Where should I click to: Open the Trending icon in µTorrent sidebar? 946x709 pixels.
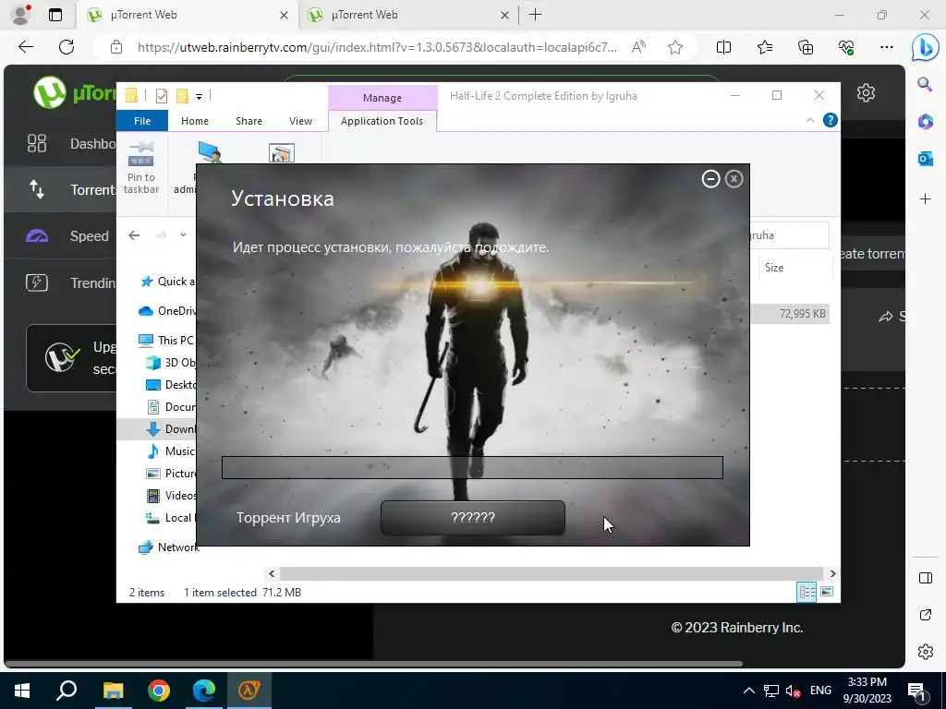click(37, 282)
